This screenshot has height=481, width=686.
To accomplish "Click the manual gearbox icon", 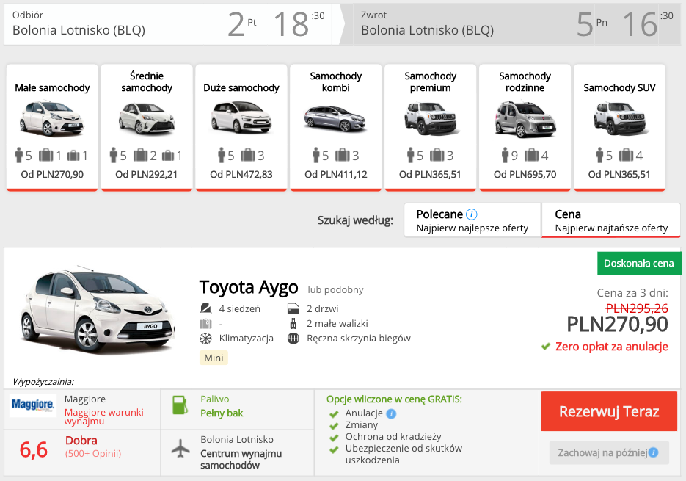I will tap(293, 339).
